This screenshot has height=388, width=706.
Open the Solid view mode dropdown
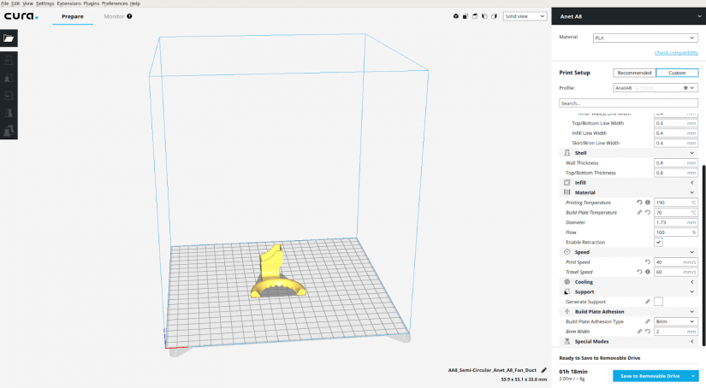click(525, 16)
